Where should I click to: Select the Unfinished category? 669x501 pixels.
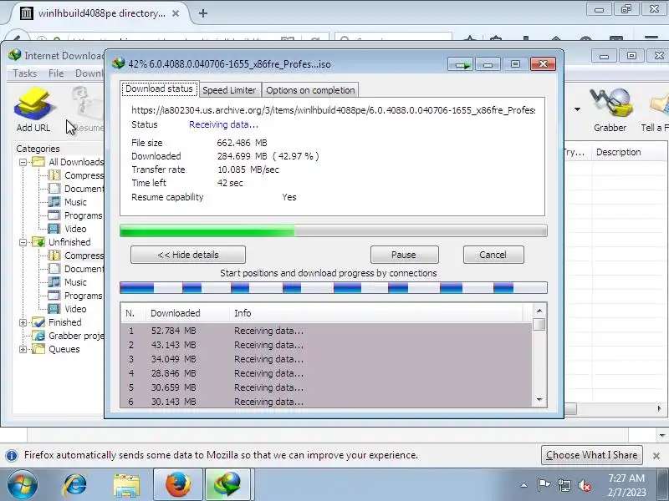[62, 242]
